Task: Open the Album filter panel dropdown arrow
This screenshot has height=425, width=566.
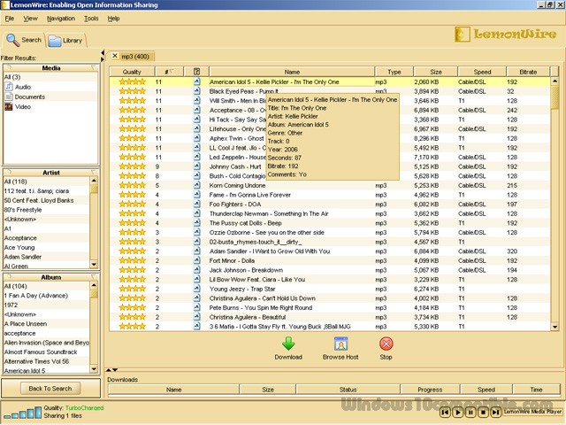Action: tap(94, 277)
